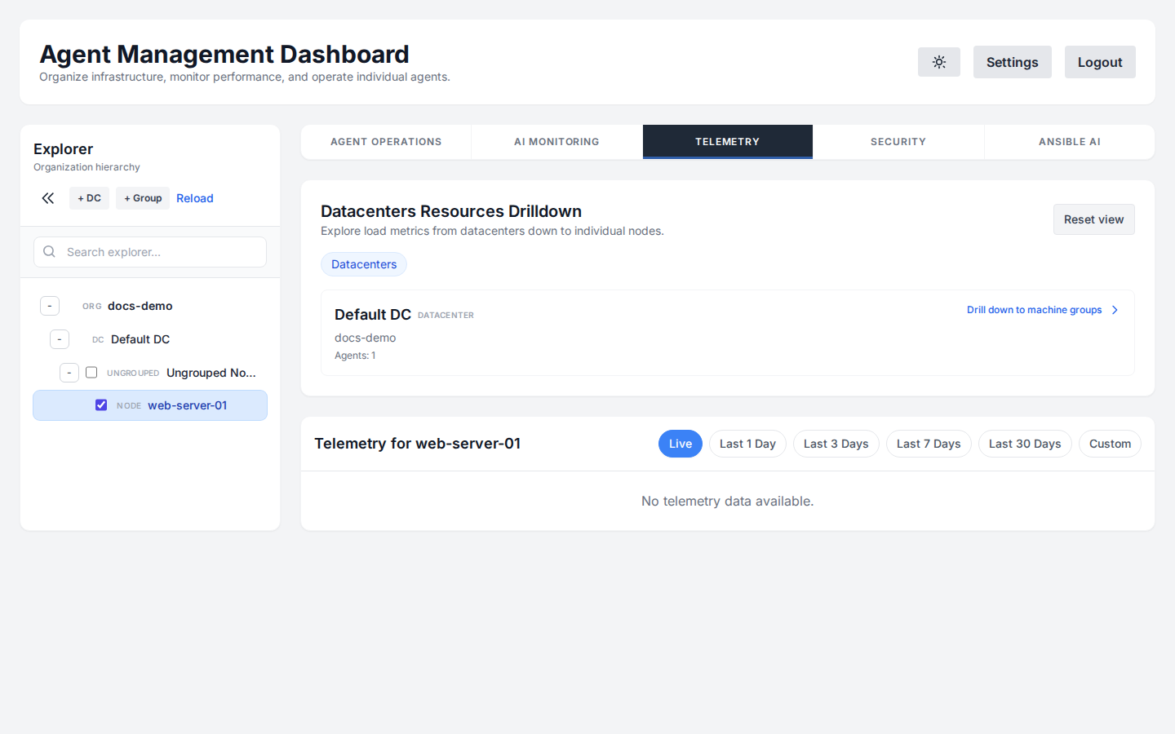
Task: Uncheck the web-server-01 node checkbox
Action: (x=100, y=405)
